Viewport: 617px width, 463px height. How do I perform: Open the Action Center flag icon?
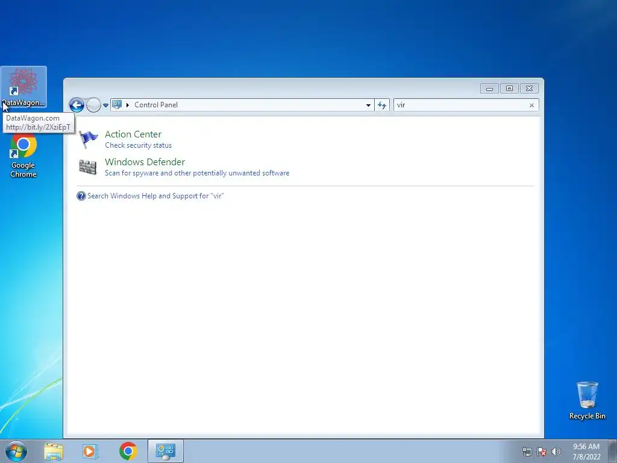pyautogui.click(x=88, y=139)
